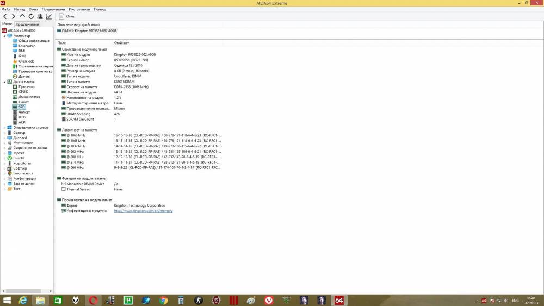Click the AIDA64 taskbar icon
544x306 pixels.
339,301
